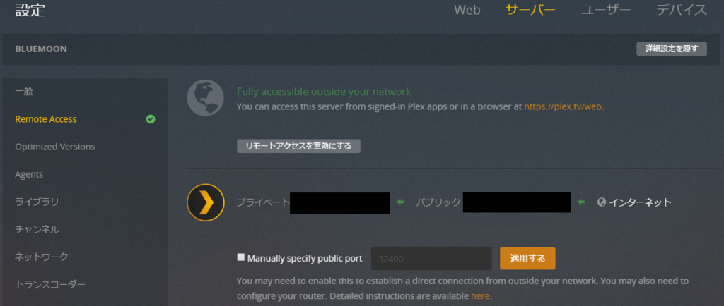The image size is (724, 306).
Task: Open the https://plex.tv/web link
Action: (x=563, y=106)
